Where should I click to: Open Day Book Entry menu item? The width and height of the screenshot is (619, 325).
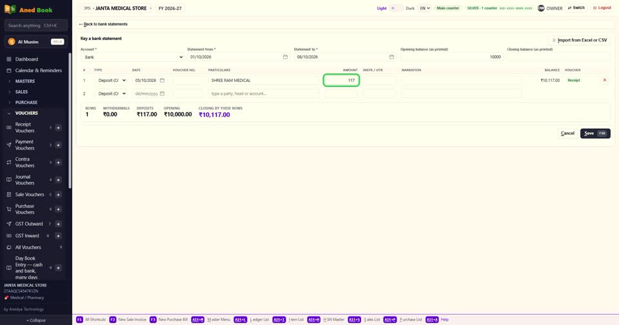(28, 268)
